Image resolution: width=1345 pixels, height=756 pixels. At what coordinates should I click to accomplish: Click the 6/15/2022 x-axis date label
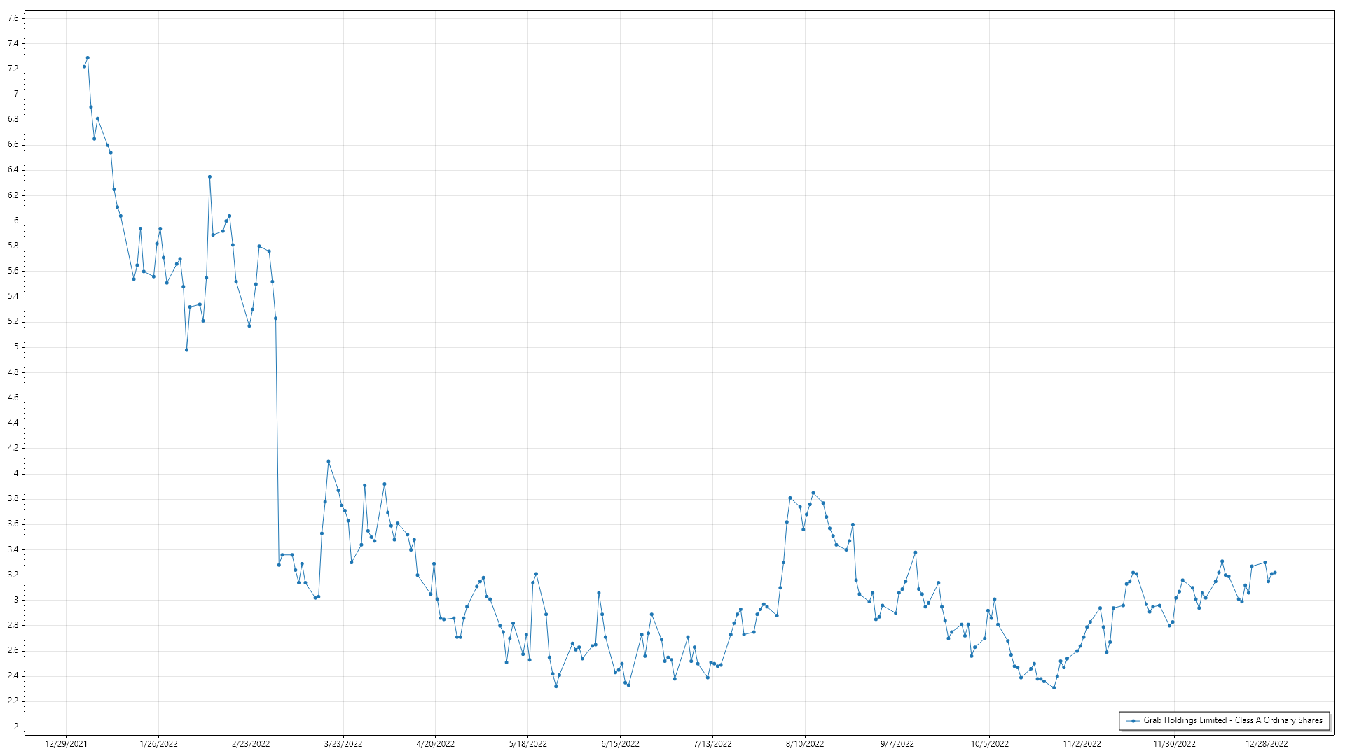point(620,744)
